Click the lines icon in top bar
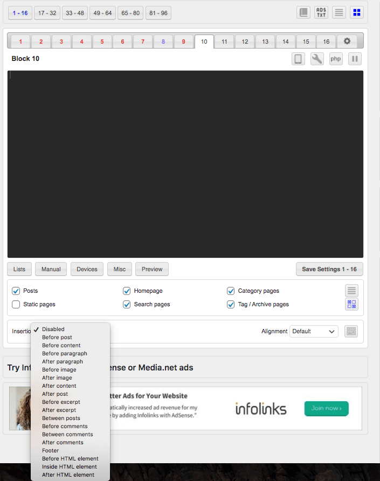 [339, 12]
